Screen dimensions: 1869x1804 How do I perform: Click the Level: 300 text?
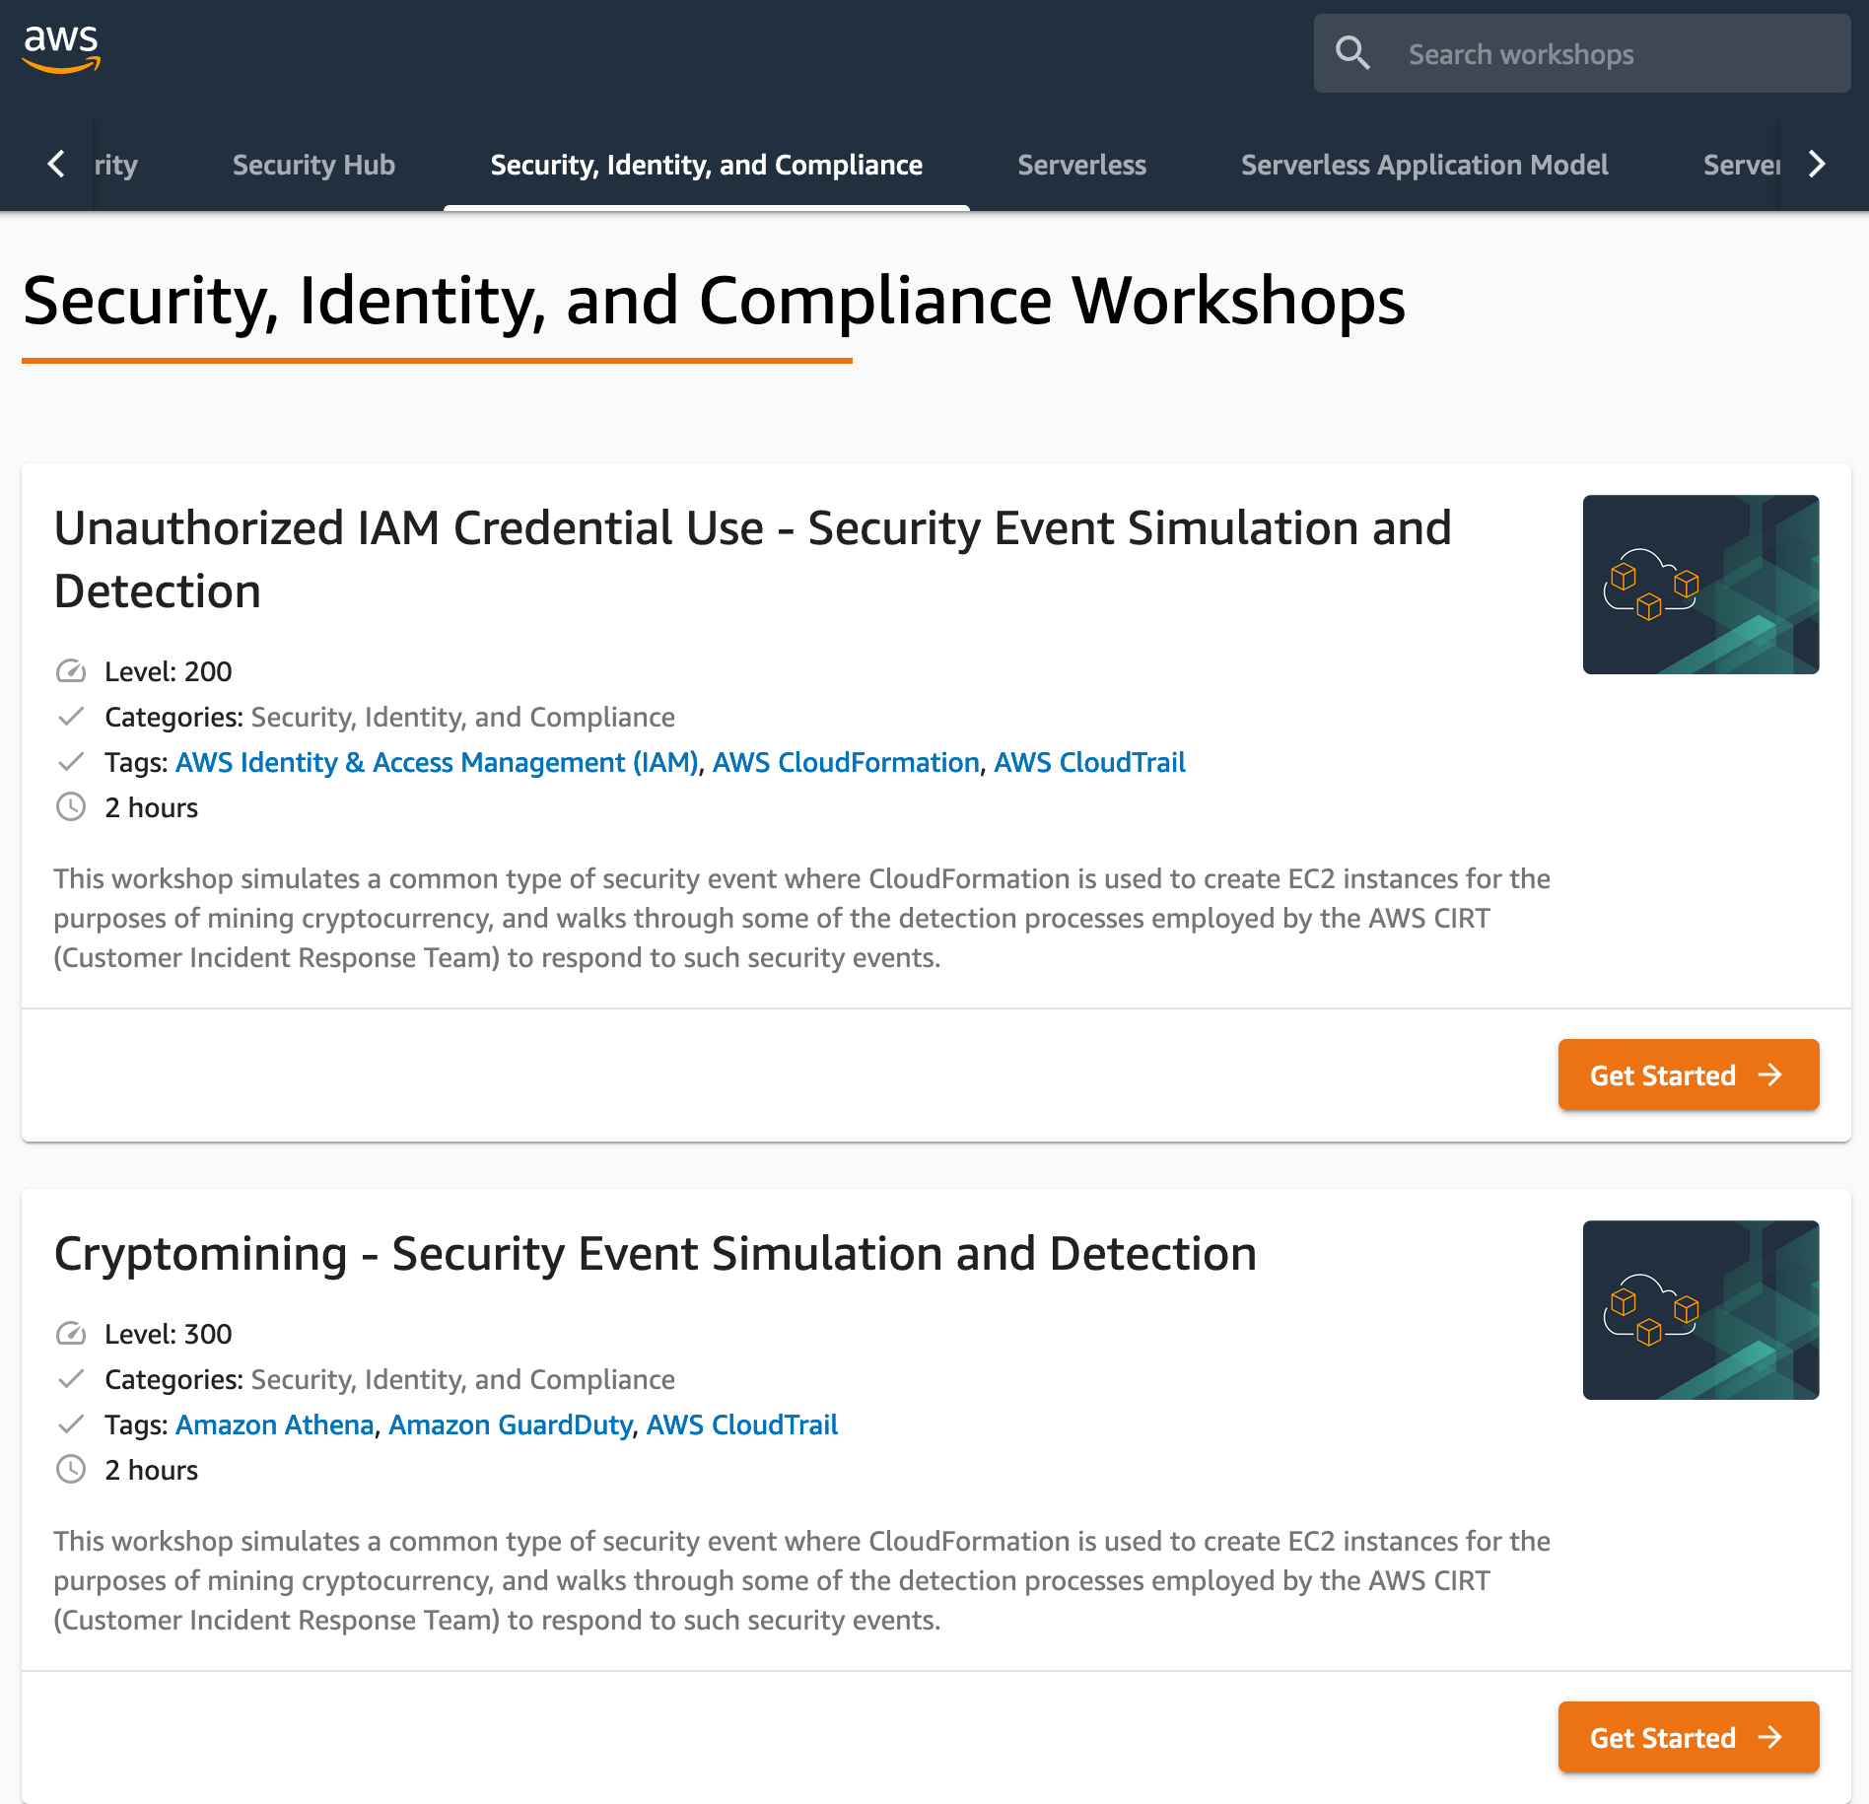tap(169, 1334)
